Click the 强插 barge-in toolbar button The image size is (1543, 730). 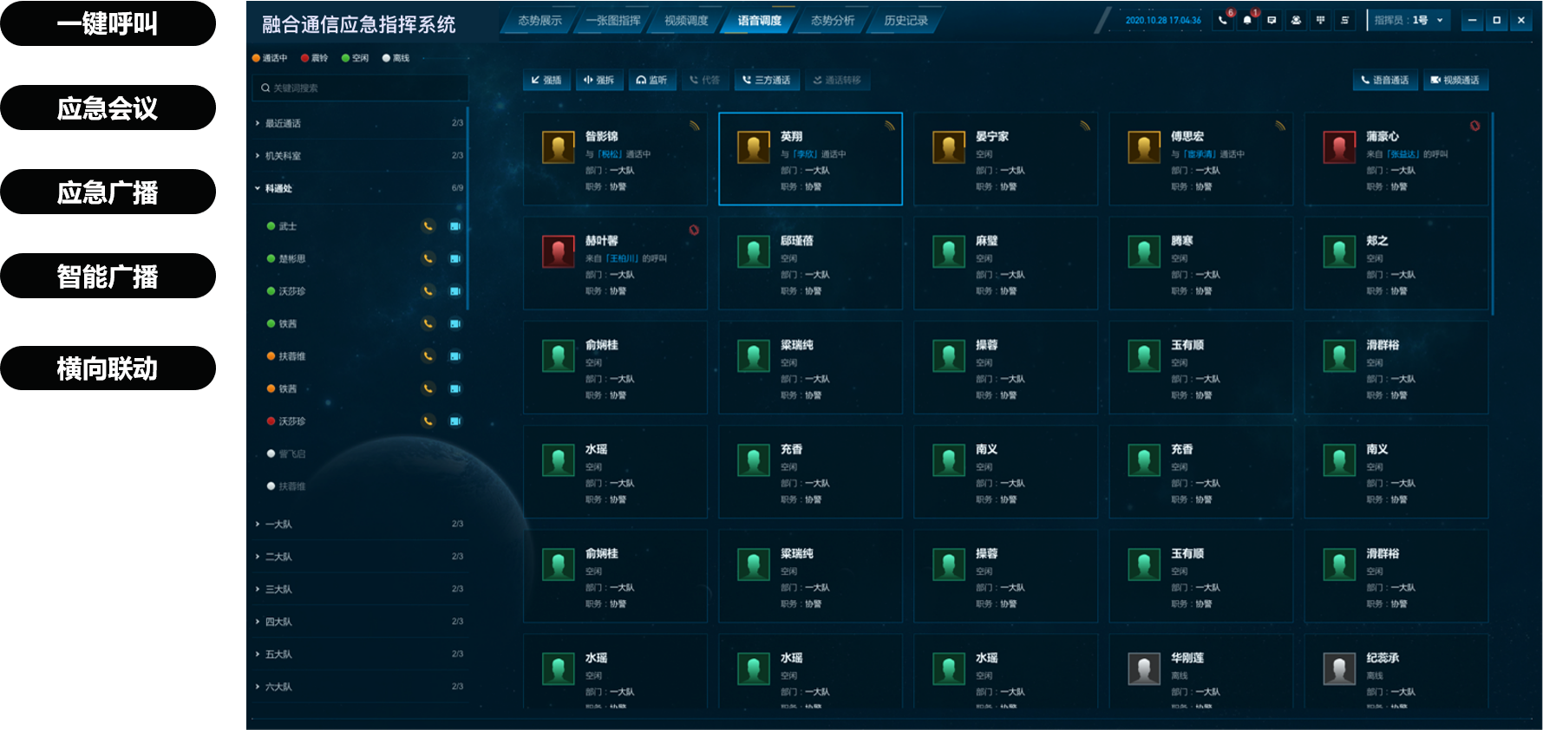[546, 80]
